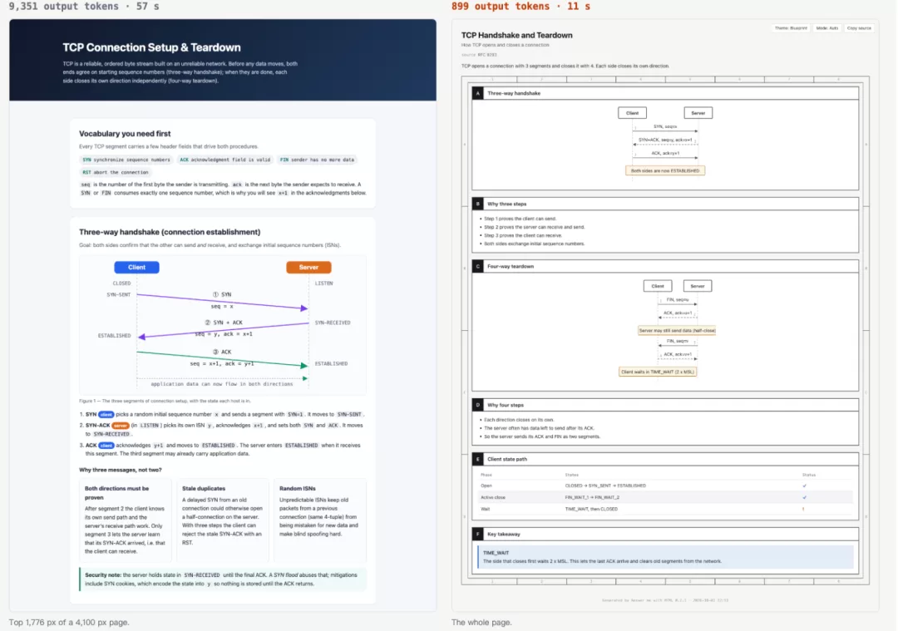Screen dimensions: 898x631
Task: Click the "Stale duplicates" card title
Action: coord(204,489)
